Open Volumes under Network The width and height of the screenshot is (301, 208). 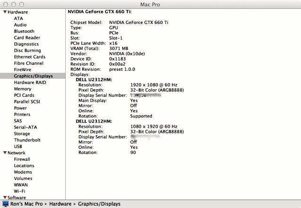point(23,178)
